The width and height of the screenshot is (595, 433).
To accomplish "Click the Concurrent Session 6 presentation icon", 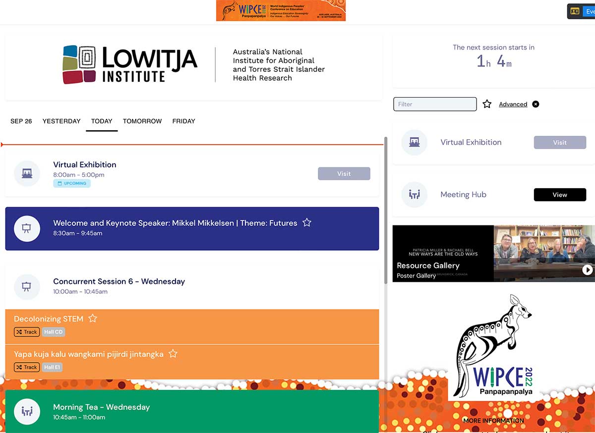I will 27,287.
